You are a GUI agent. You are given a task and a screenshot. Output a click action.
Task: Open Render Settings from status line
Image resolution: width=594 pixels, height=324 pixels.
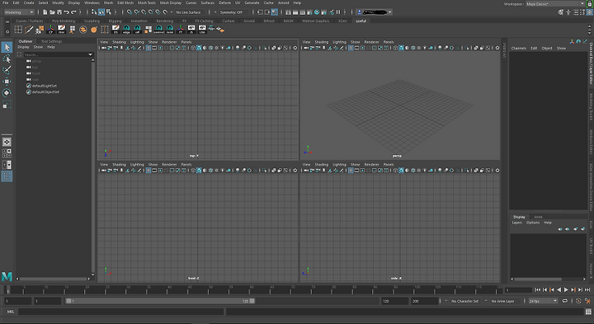[x=309, y=12]
